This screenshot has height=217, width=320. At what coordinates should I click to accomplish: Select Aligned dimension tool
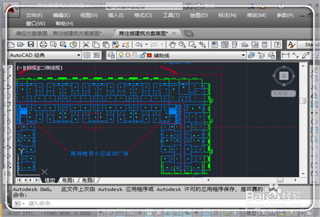[x=296, y=55]
